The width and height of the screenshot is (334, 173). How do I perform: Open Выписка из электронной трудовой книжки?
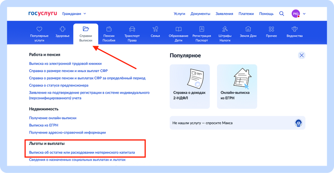tap(65, 64)
